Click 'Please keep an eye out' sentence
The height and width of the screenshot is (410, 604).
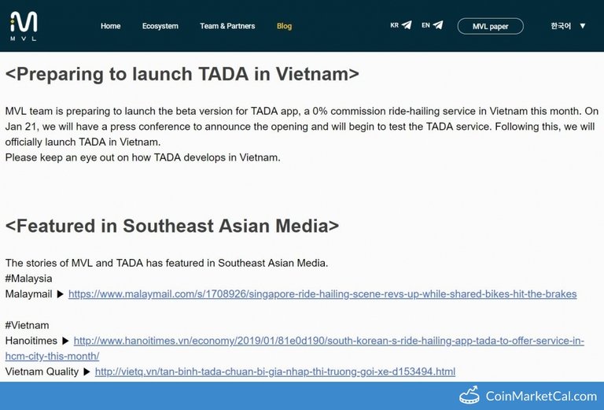coord(143,157)
